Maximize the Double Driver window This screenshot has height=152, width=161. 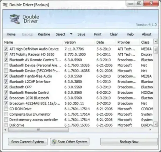(139, 3)
